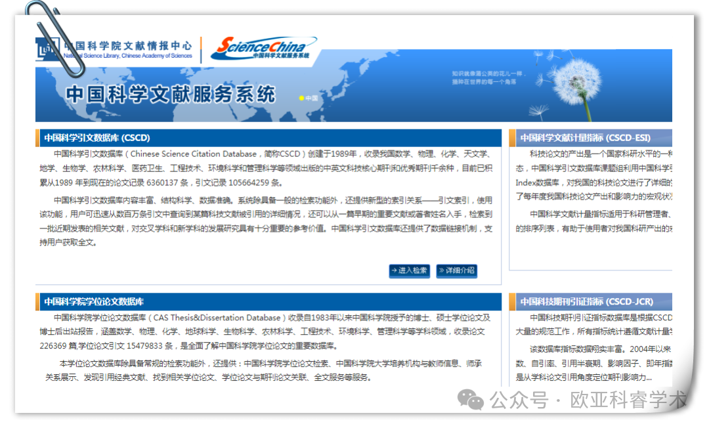Open the 中国科学文献计量指标 (CSCD-ESI) header
The height and width of the screenshot is (428, 709).
tap(591, 138)
